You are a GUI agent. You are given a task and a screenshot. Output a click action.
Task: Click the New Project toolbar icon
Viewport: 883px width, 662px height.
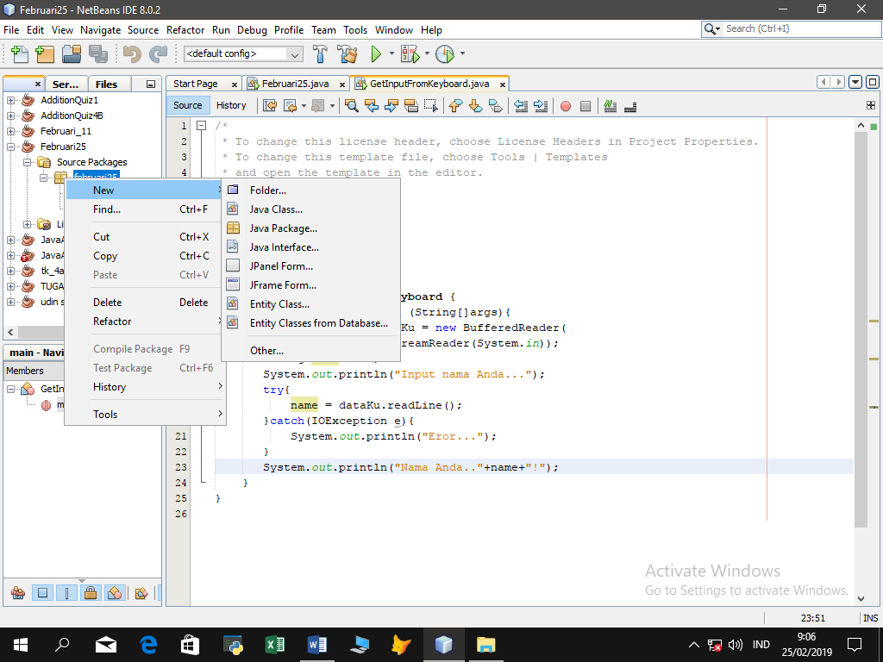45,54
